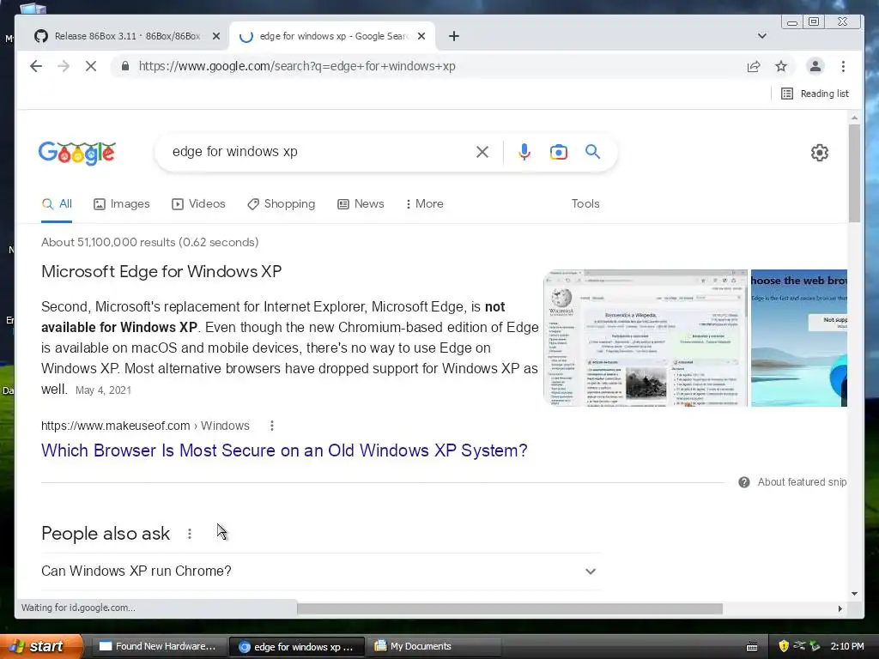
Task: Open 'Which Browser Is Most Secure' link
Action: [284, 450]
